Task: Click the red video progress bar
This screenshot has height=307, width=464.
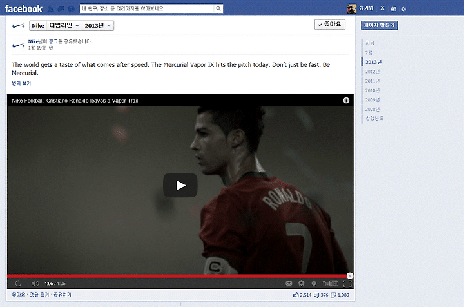Action: click(177, 276)
